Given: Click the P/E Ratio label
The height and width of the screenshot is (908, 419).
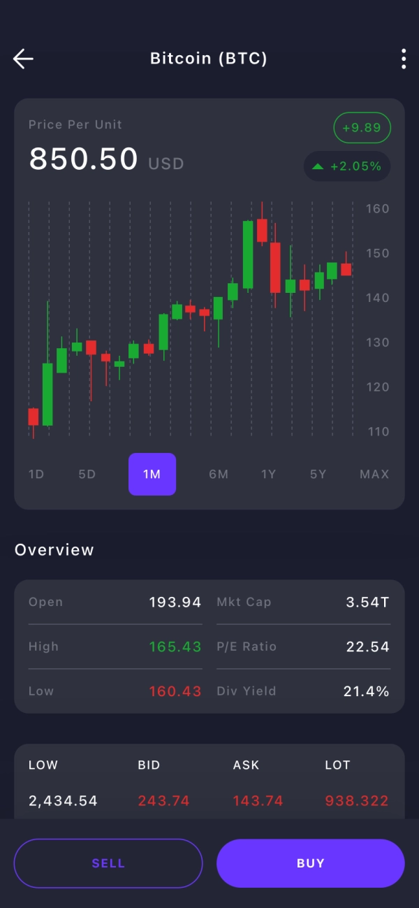Looking at the screenshot, I should 247,647.
